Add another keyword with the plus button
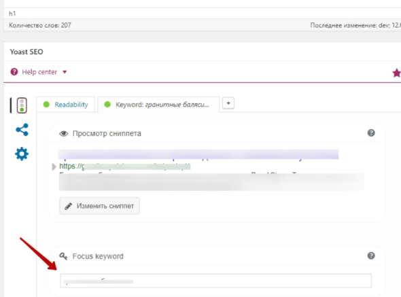 (x=228, y=103)
